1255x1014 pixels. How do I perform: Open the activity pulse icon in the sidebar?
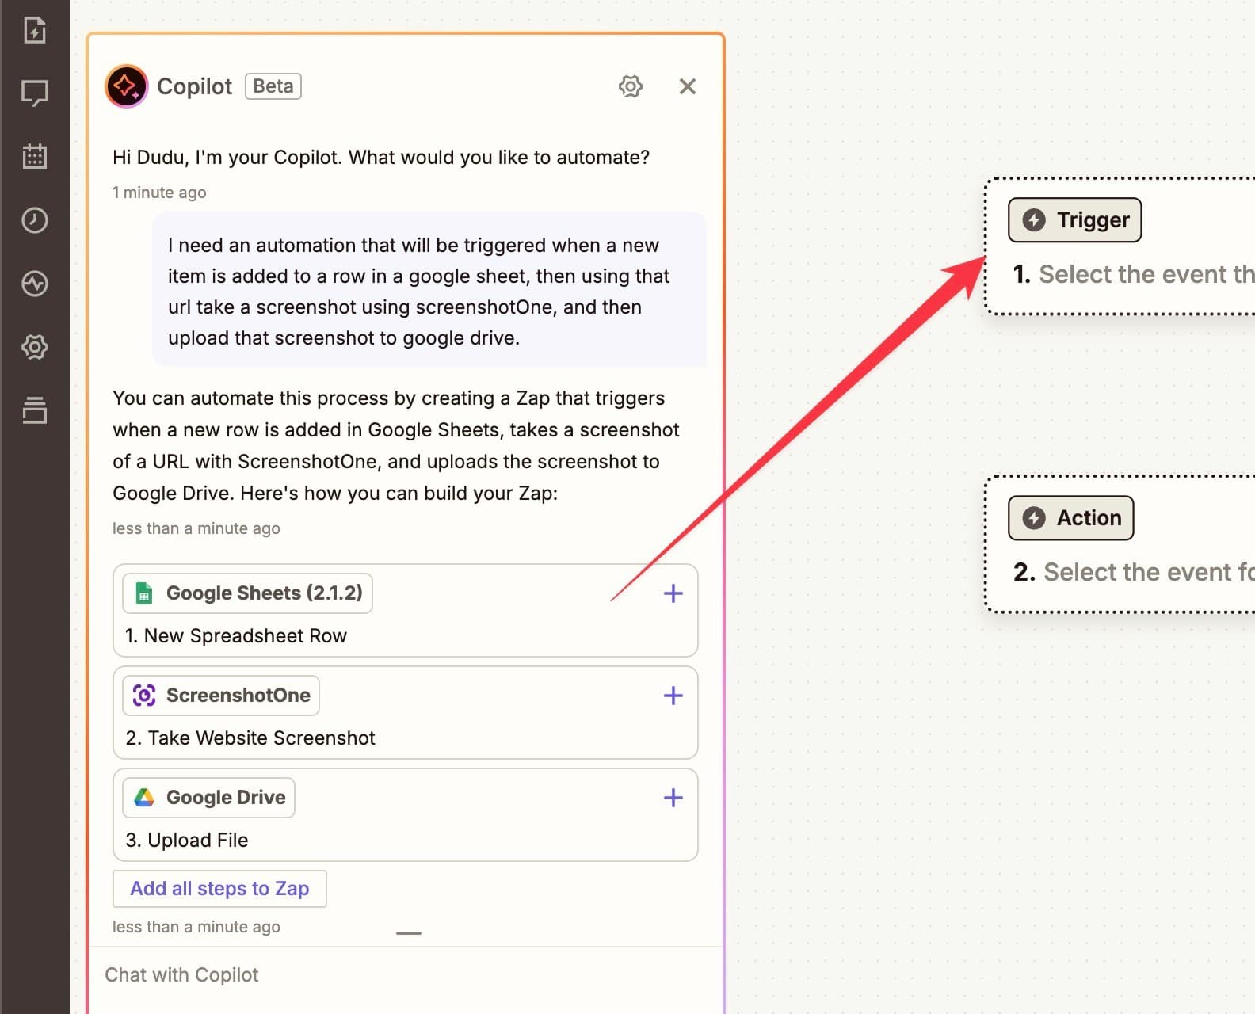(x=35, y=284)
